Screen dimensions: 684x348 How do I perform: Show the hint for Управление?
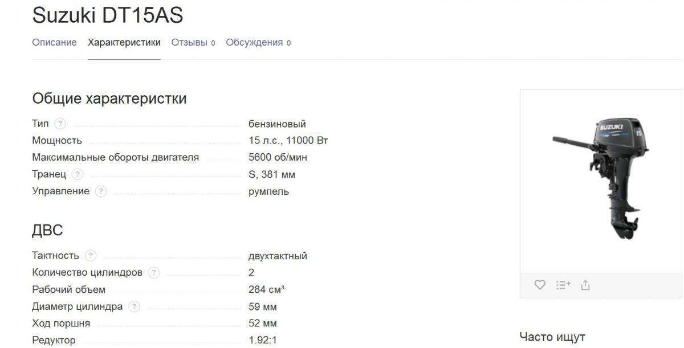(101, 191)
